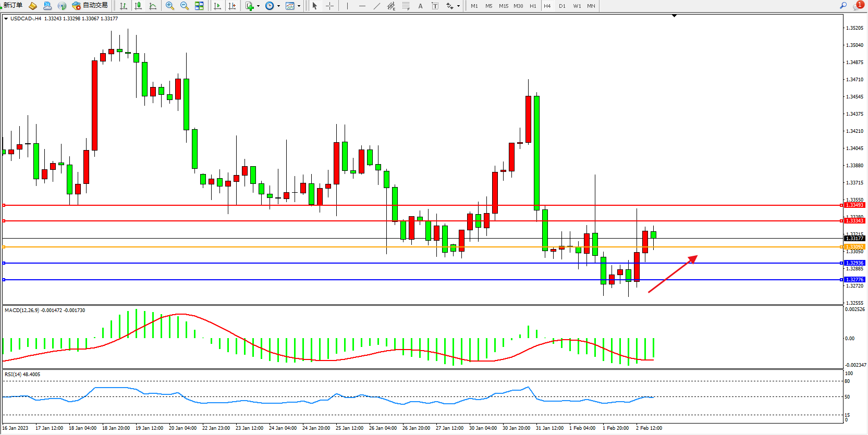The image size is (868, 435).
Task: Open the tile windows icon
Action: point(199,6)
